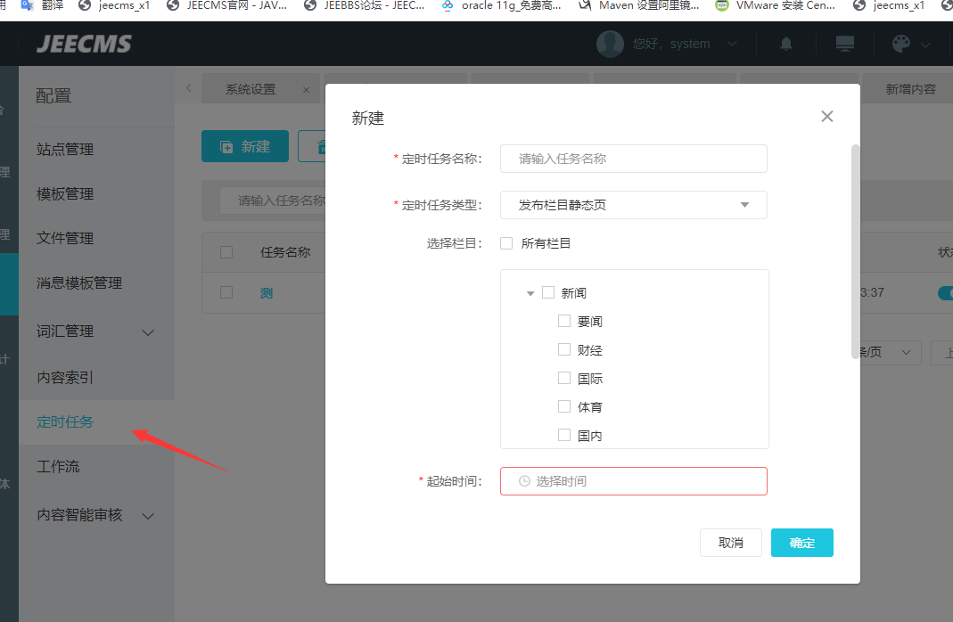This screenshot has height=622, width=953.
Task: Open the theme palette icon
Action: (902, 44)
